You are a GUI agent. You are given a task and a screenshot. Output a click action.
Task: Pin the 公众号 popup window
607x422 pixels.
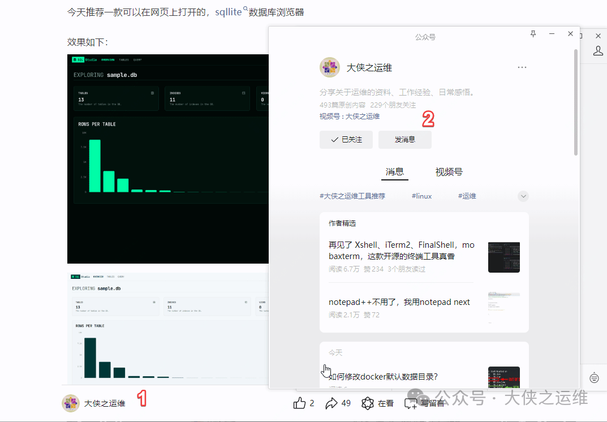533,34
